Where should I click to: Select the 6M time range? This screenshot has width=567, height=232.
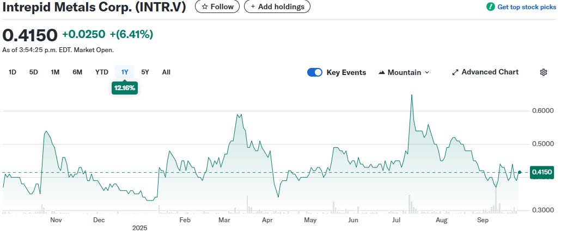(77, 72)
